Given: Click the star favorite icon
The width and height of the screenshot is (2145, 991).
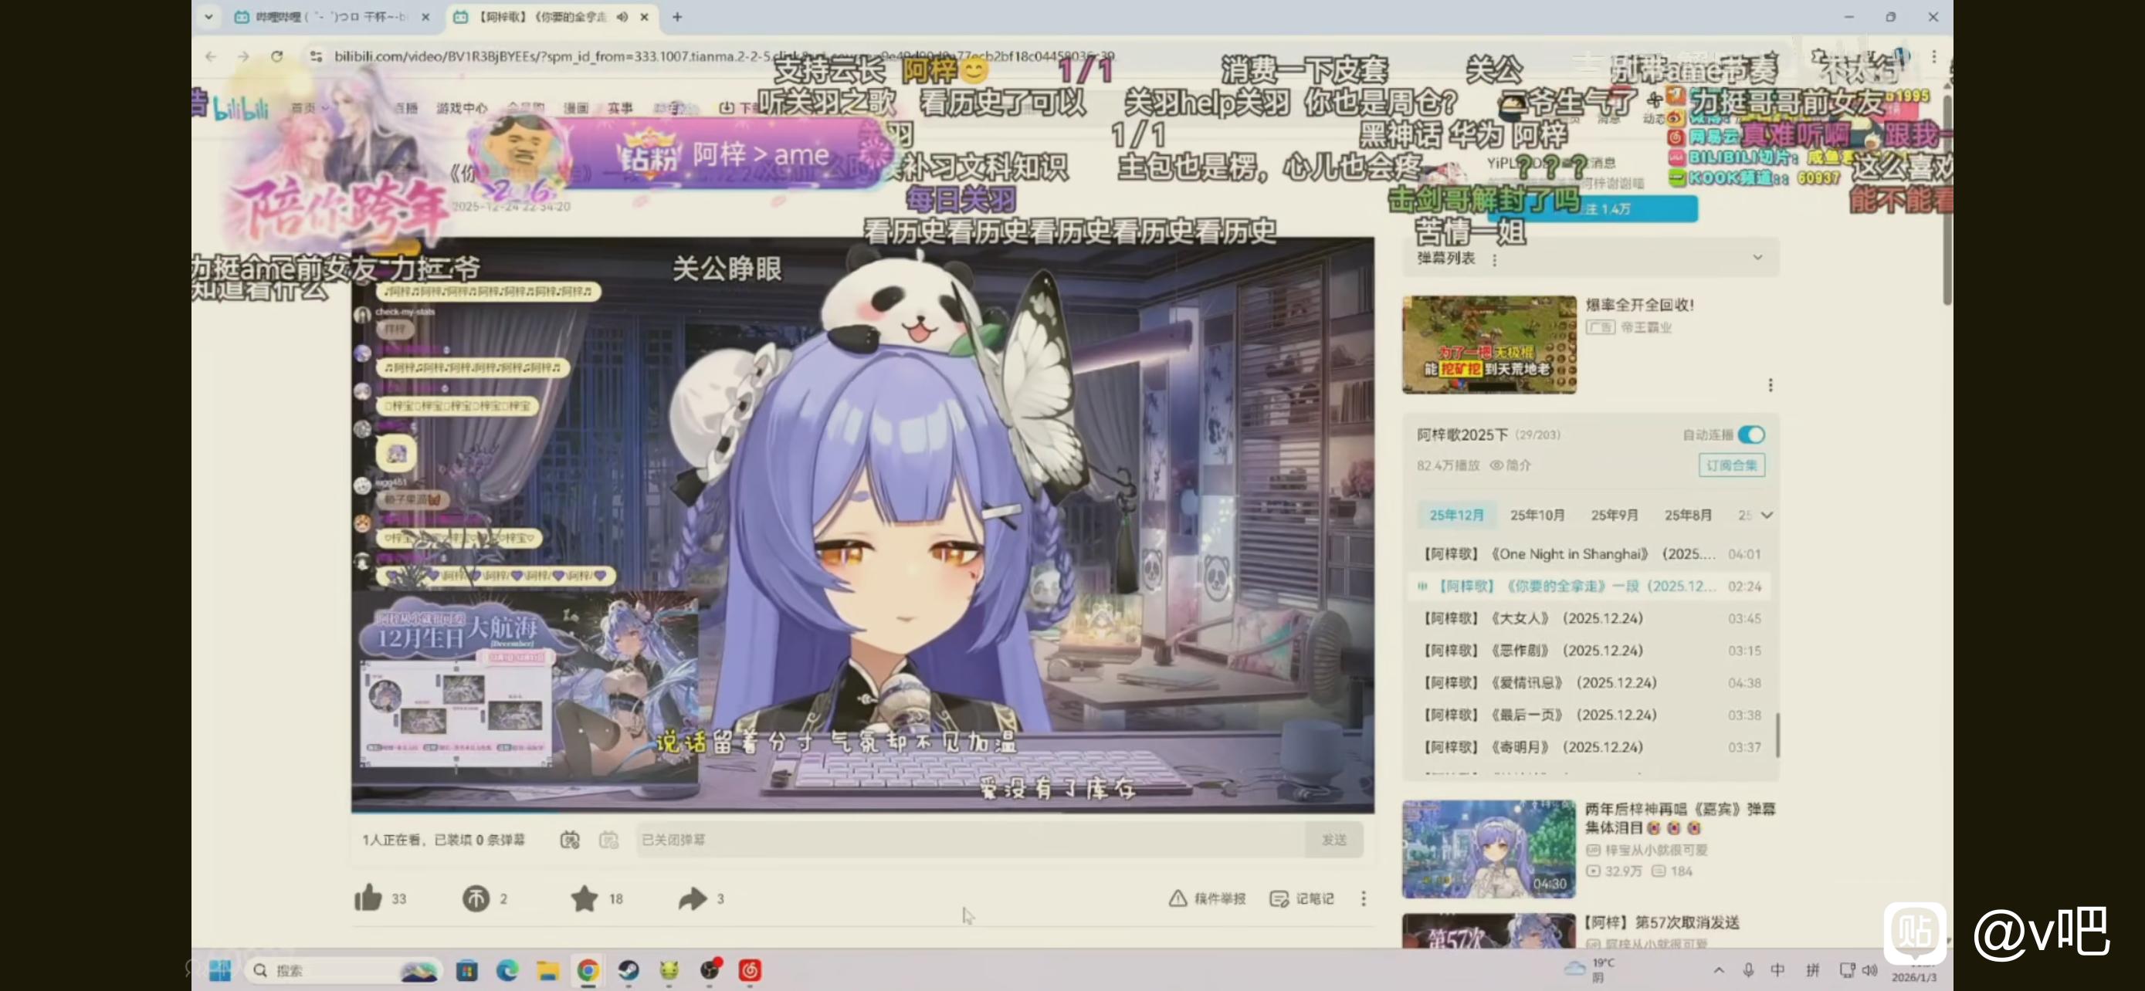Looking at the screenshot, I should point(585,898).
